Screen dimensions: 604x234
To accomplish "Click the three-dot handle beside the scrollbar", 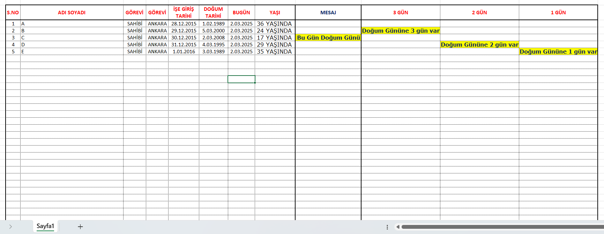I will [387, 227].
